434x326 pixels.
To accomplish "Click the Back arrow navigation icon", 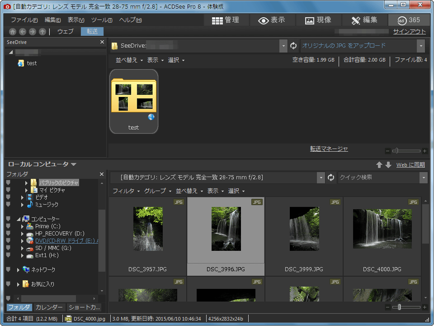I will 23,32.
